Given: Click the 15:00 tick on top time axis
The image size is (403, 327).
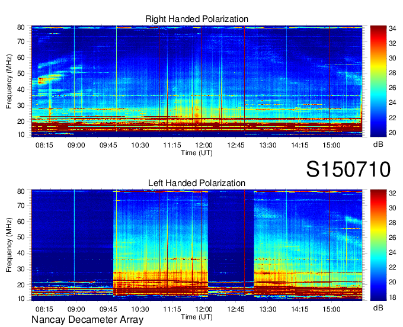Looking at the screenshot, I should 331,145.
